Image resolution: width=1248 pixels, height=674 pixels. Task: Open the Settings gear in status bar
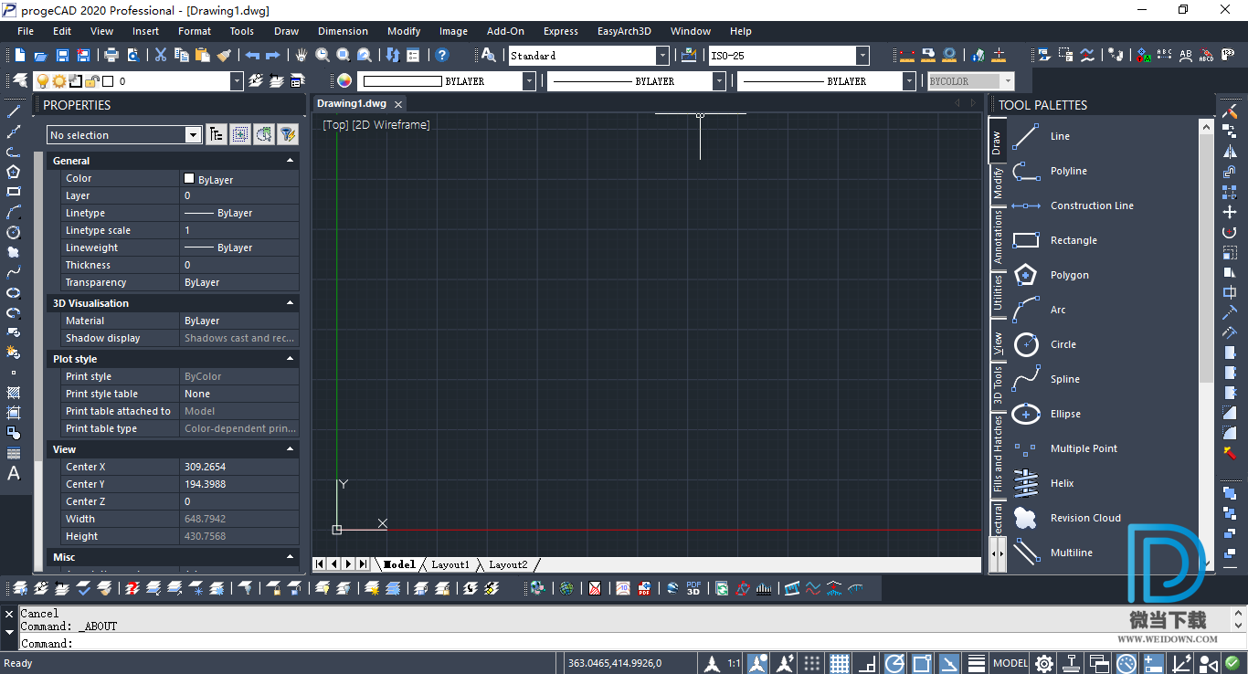click(1043, 663)
